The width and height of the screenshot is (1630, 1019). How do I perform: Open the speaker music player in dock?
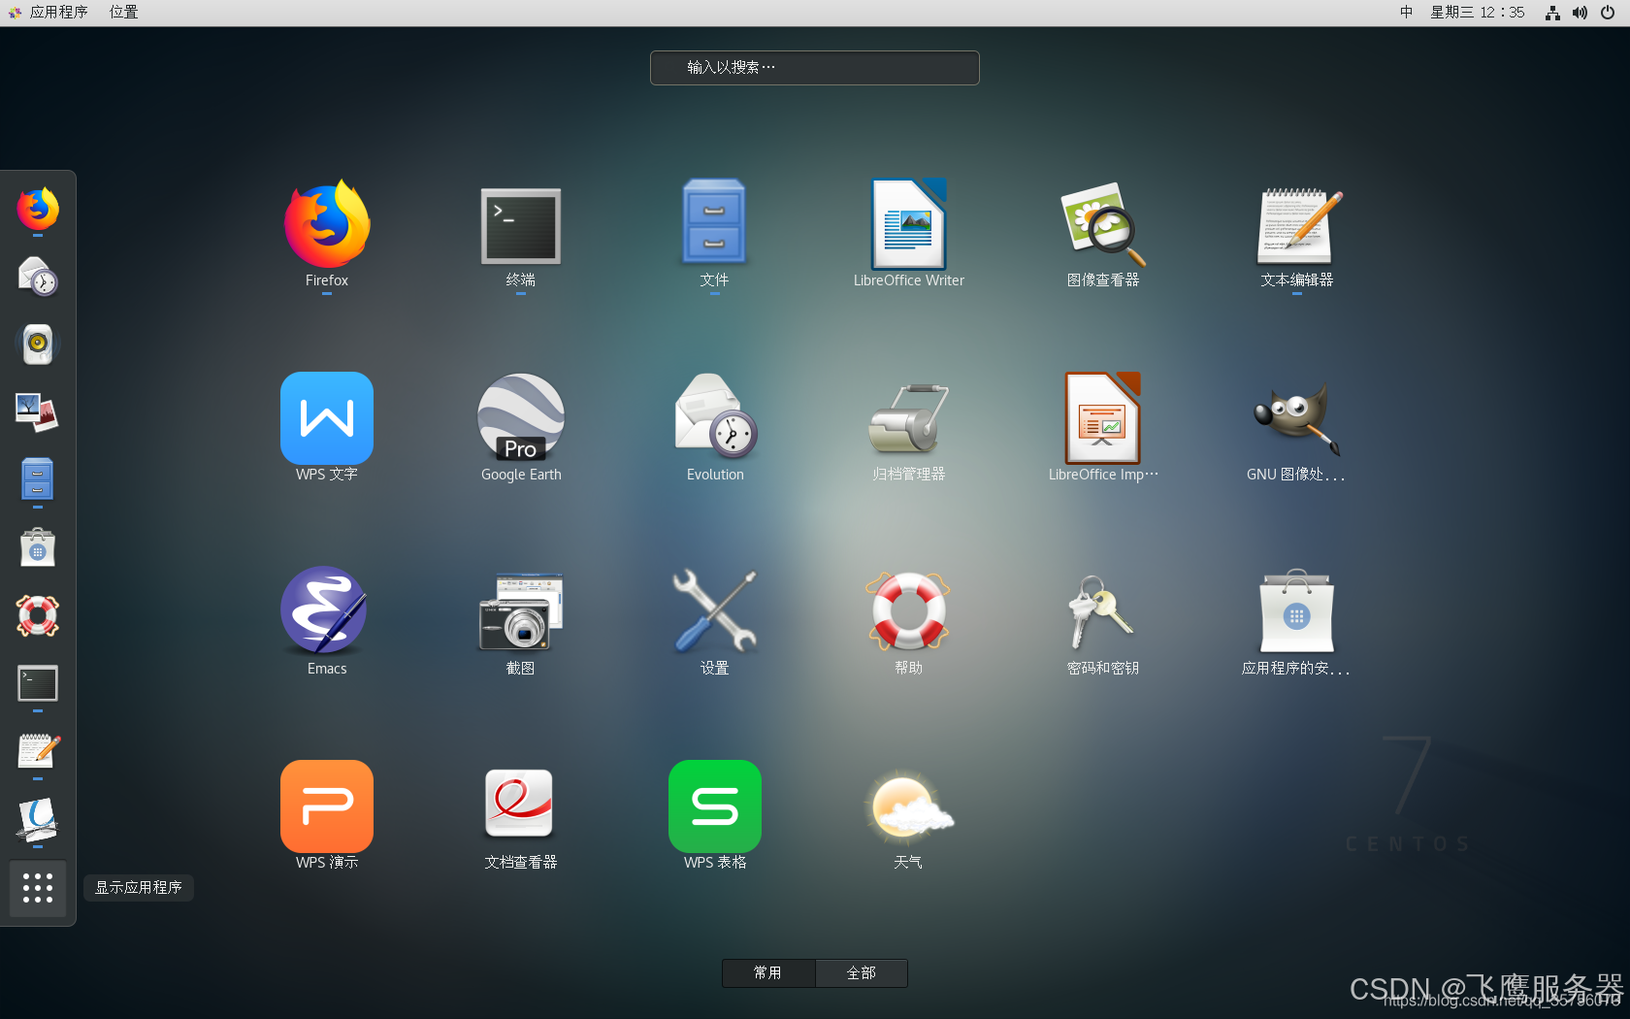pos(38,345)
